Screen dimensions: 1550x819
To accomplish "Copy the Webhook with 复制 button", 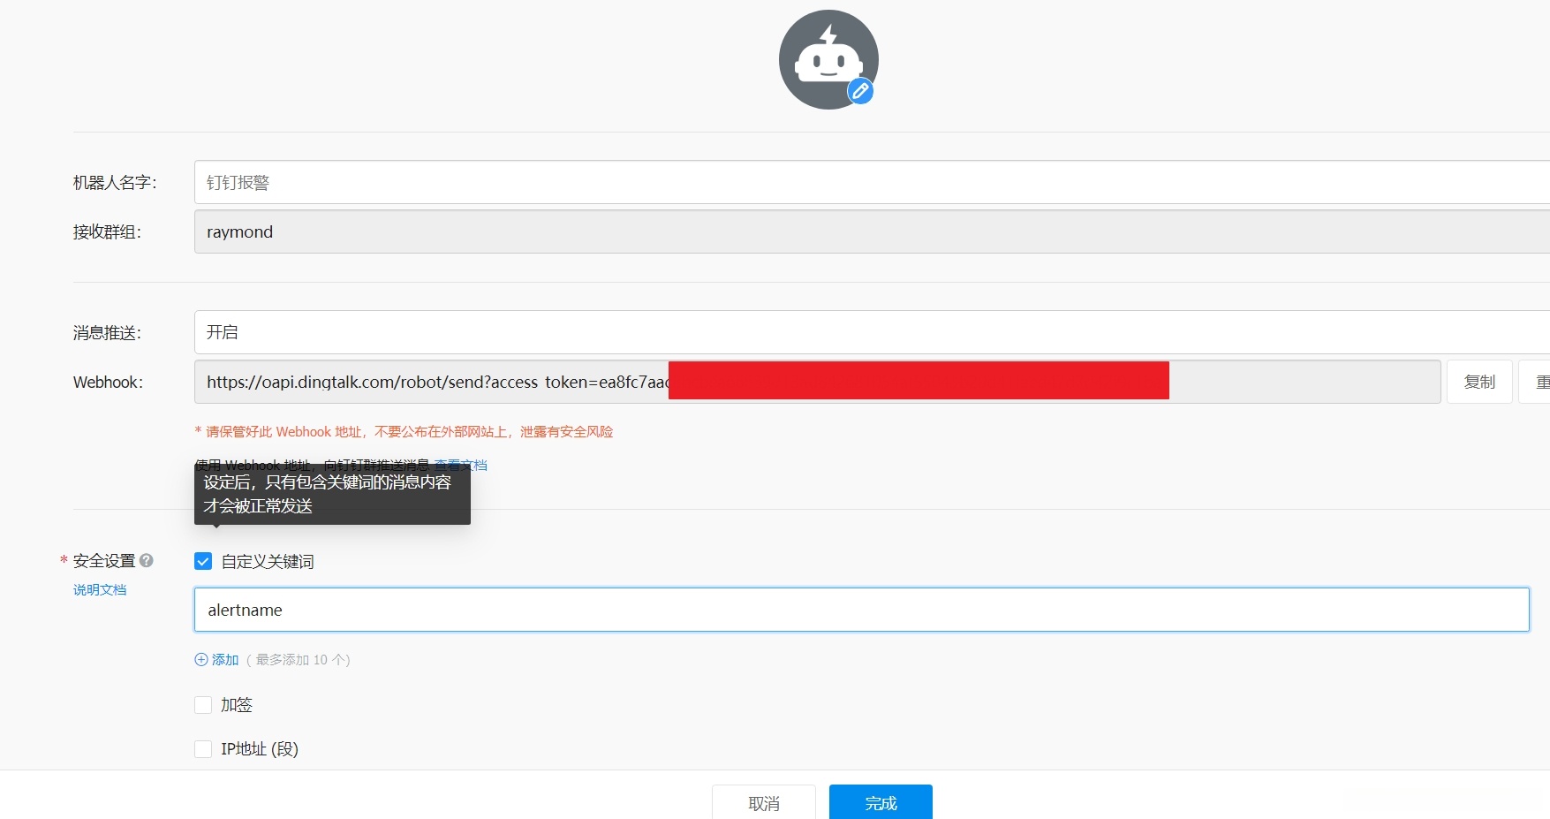I will (x=1479, y=382).
